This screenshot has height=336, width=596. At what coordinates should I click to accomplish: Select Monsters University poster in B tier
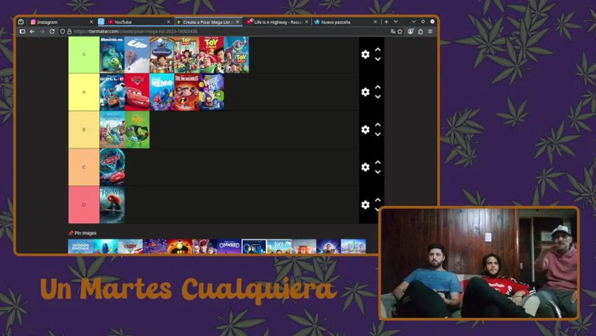click(x=112, y=129)
